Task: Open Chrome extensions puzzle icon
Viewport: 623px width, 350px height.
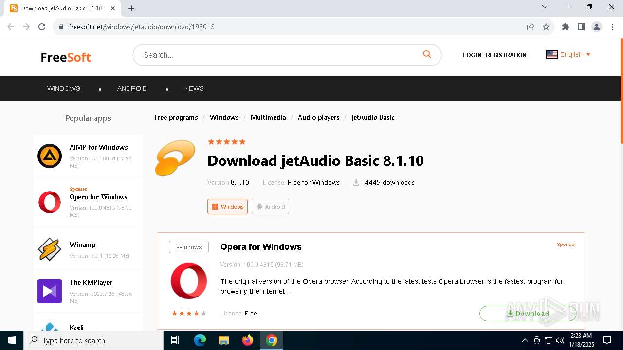Action: point(566,27)
